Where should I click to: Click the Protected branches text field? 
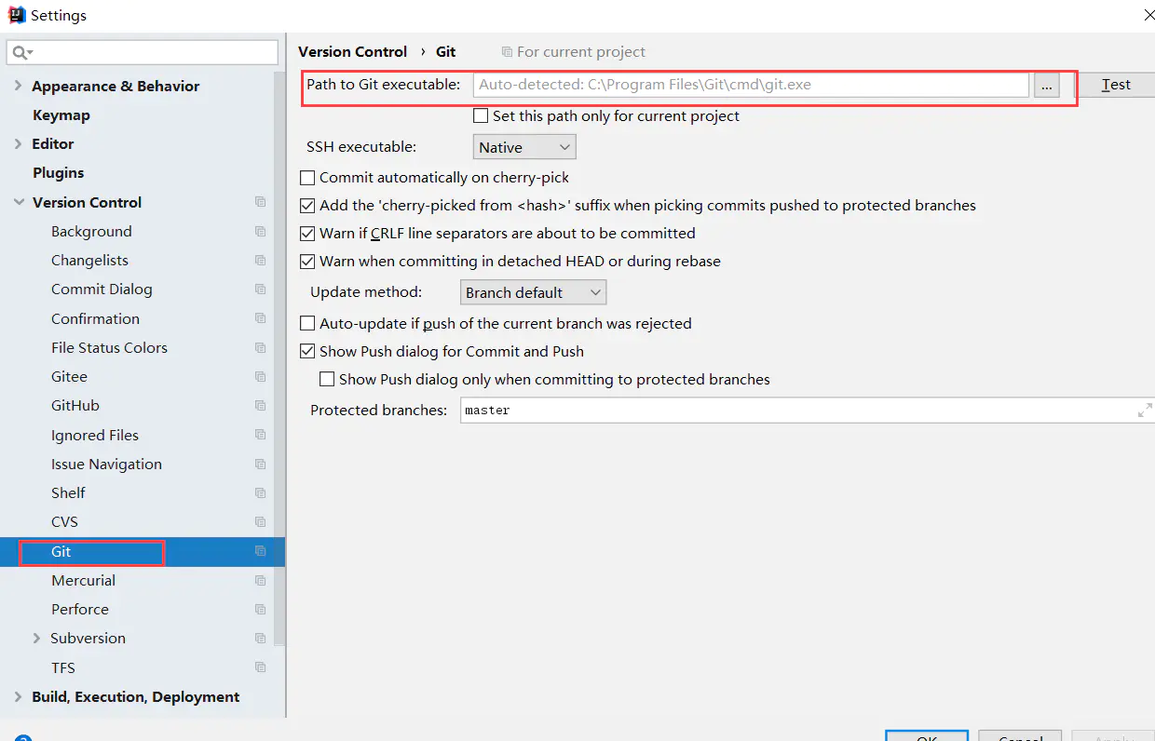point(792,410)
